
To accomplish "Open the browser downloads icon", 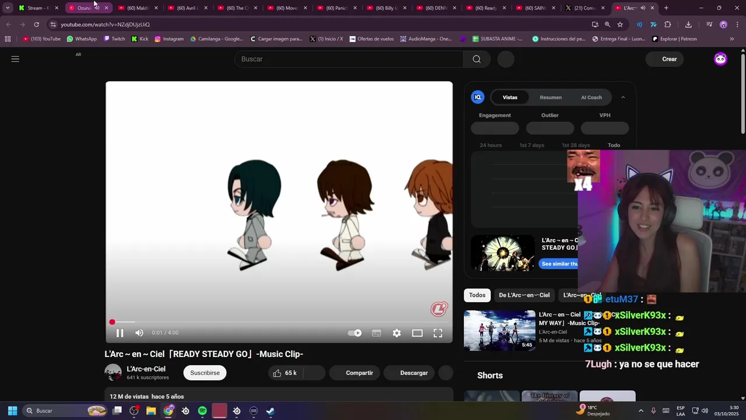I will (688, 24).
